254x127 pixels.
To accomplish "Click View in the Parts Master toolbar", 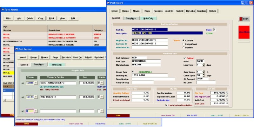I will [62, 18].
